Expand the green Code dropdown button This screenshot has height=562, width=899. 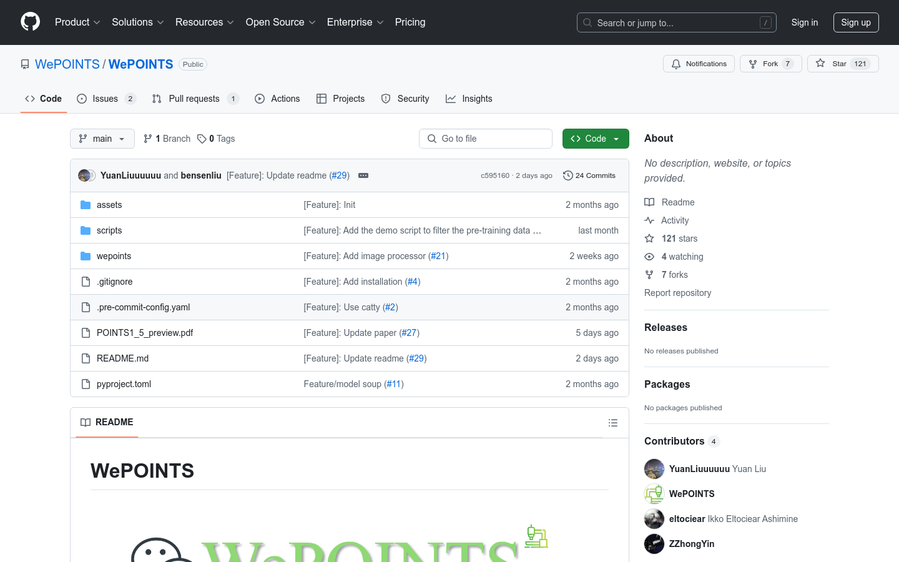click(596, 139)
